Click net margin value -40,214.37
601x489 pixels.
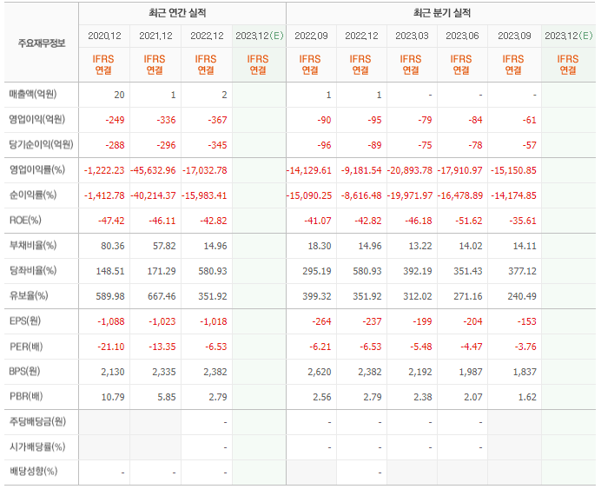coord(153,195)
